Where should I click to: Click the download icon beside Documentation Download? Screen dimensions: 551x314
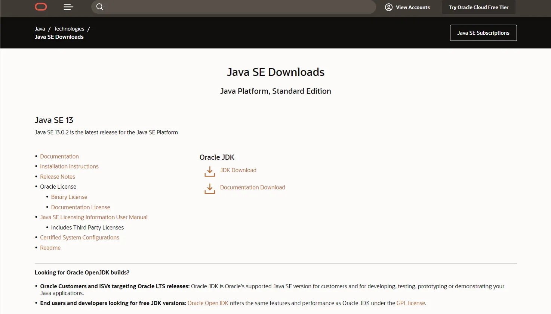click(x=210, y=189)
